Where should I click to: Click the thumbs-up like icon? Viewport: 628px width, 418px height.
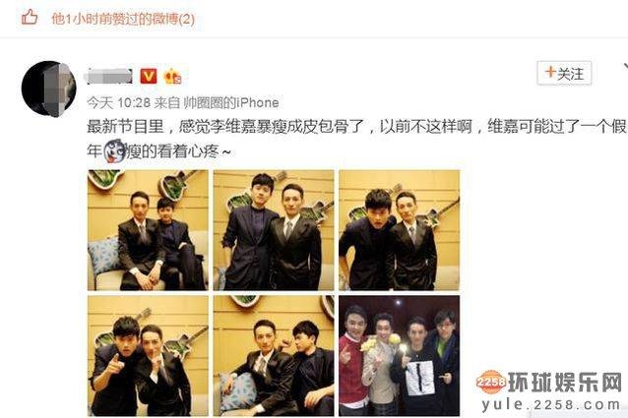(30, 18)
